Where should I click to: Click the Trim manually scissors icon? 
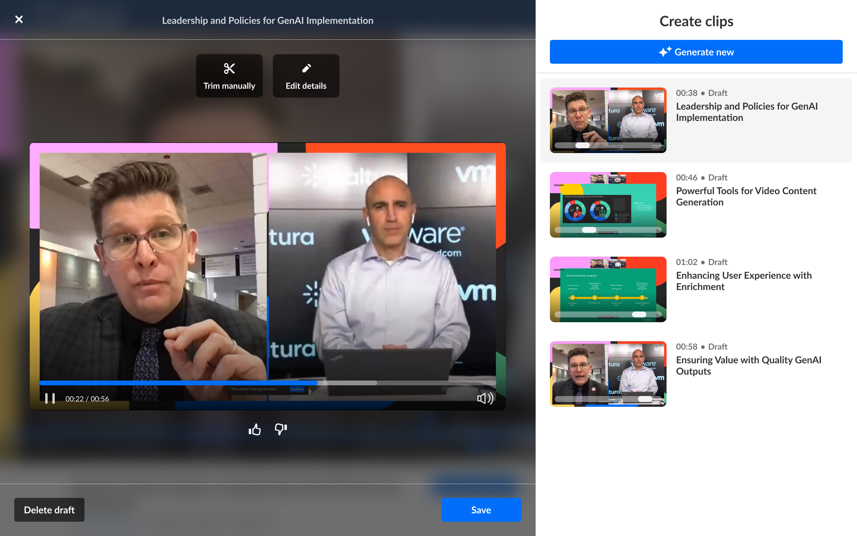[229, 68]
